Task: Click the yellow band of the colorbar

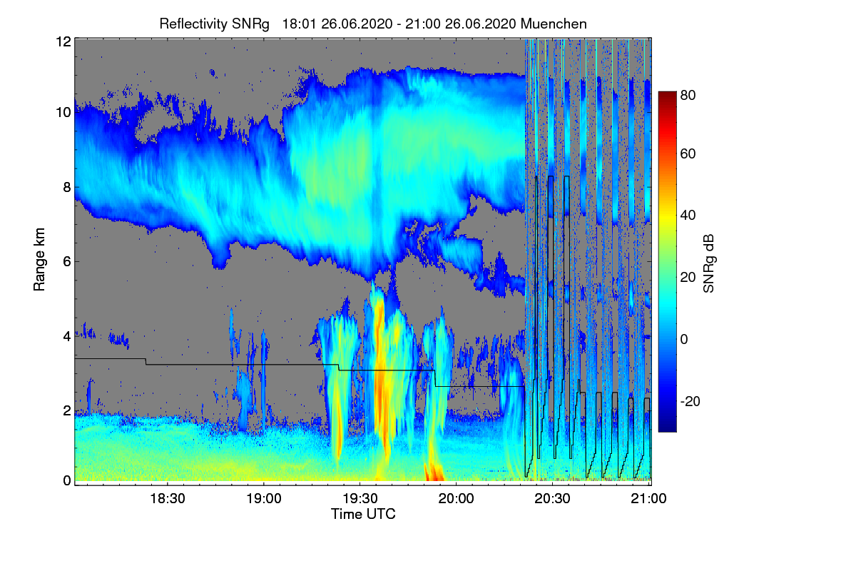Action: (666, 220)
